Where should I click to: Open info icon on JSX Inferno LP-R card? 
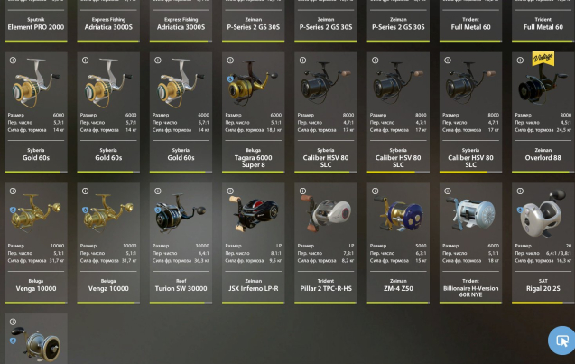[x=230, y=191]
